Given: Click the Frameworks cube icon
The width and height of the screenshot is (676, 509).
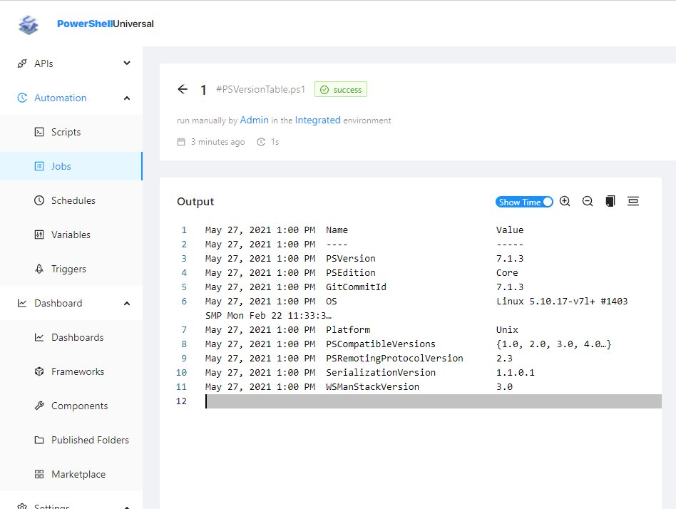Looking at the screenshot, I should click(39, 371).
